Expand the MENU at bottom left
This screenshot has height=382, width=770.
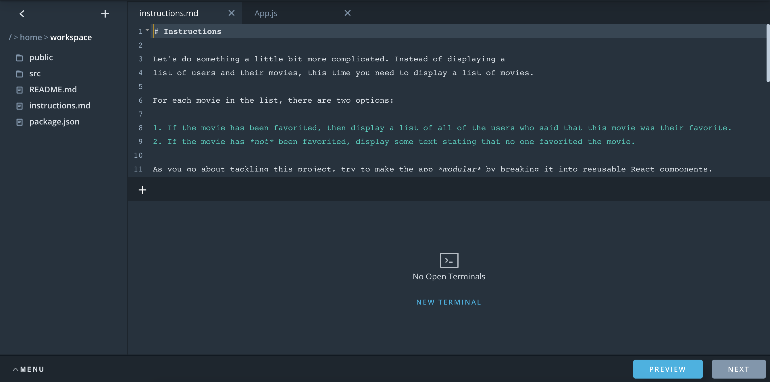click(x=29, y=369)
